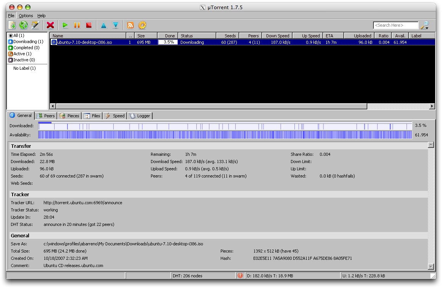The height and width of the screenshot is (288, 442).
Task: Click the Availability pieces bar
Action: [225, 135]
